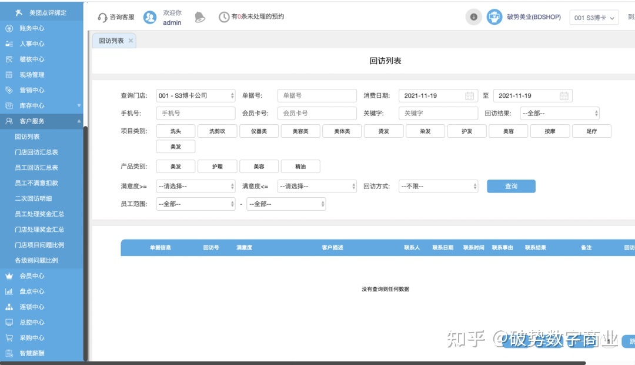Click the sidebar vertical scrollbar

(x=85, y=243)
